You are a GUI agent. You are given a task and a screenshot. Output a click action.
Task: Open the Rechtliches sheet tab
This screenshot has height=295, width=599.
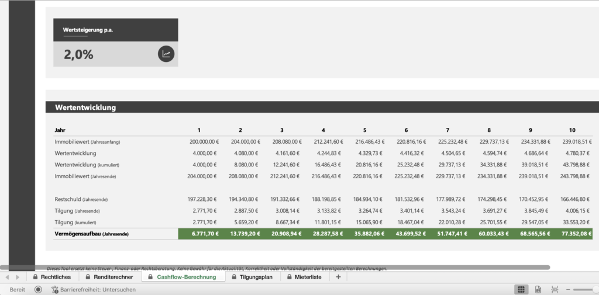pyautogui.click(x=51, y=277)
